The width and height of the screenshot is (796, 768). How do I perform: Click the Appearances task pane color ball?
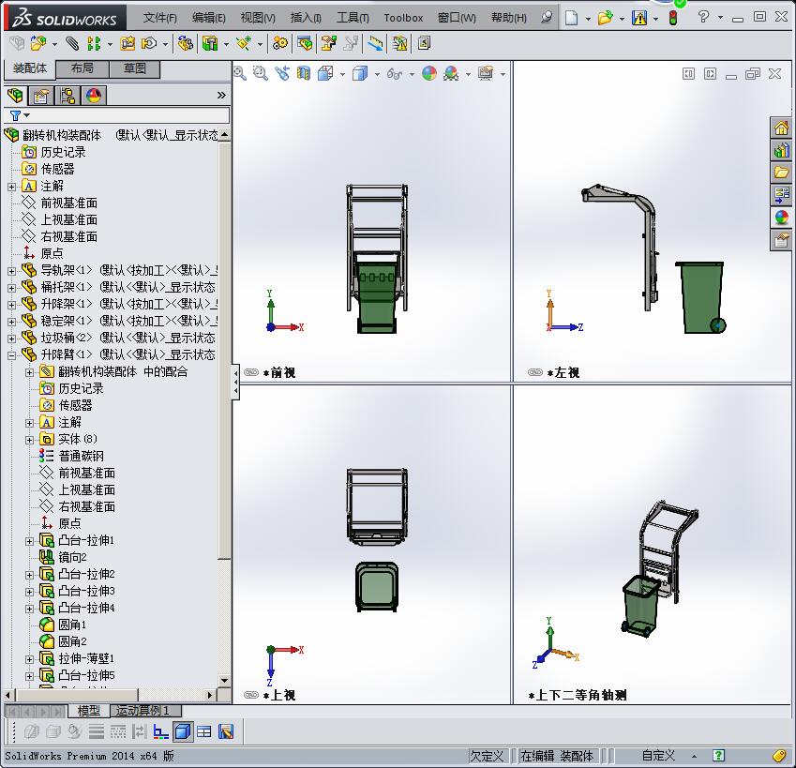coord(781,218)
